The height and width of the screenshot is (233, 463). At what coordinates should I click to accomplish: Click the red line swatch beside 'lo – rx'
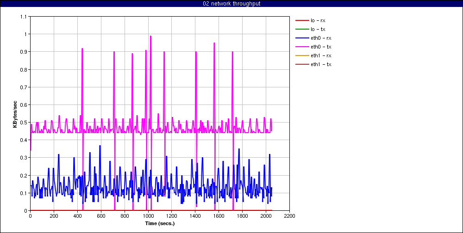(x=301, y=20)
